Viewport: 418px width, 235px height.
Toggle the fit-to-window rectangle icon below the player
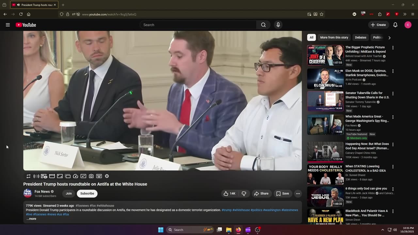pos(60,176)
